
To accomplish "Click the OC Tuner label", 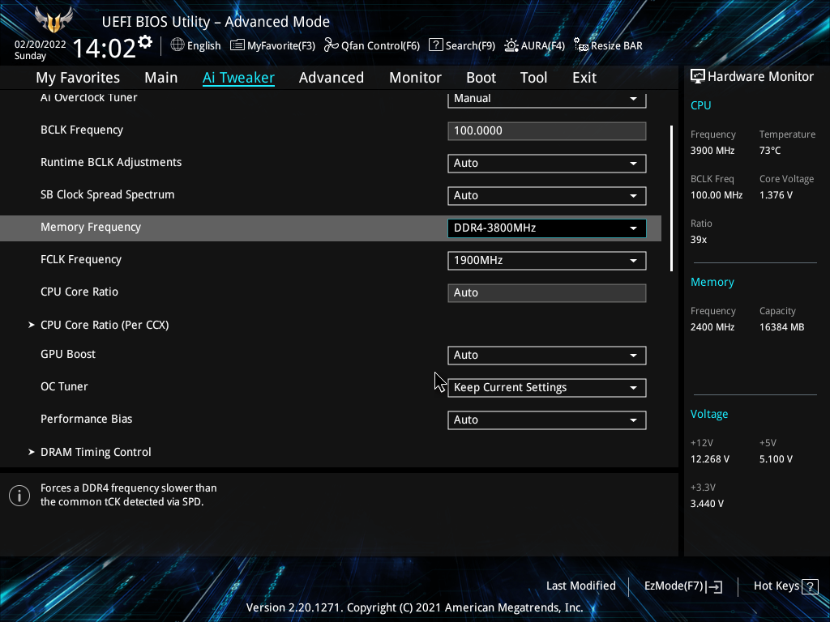I will coord(64,386).
